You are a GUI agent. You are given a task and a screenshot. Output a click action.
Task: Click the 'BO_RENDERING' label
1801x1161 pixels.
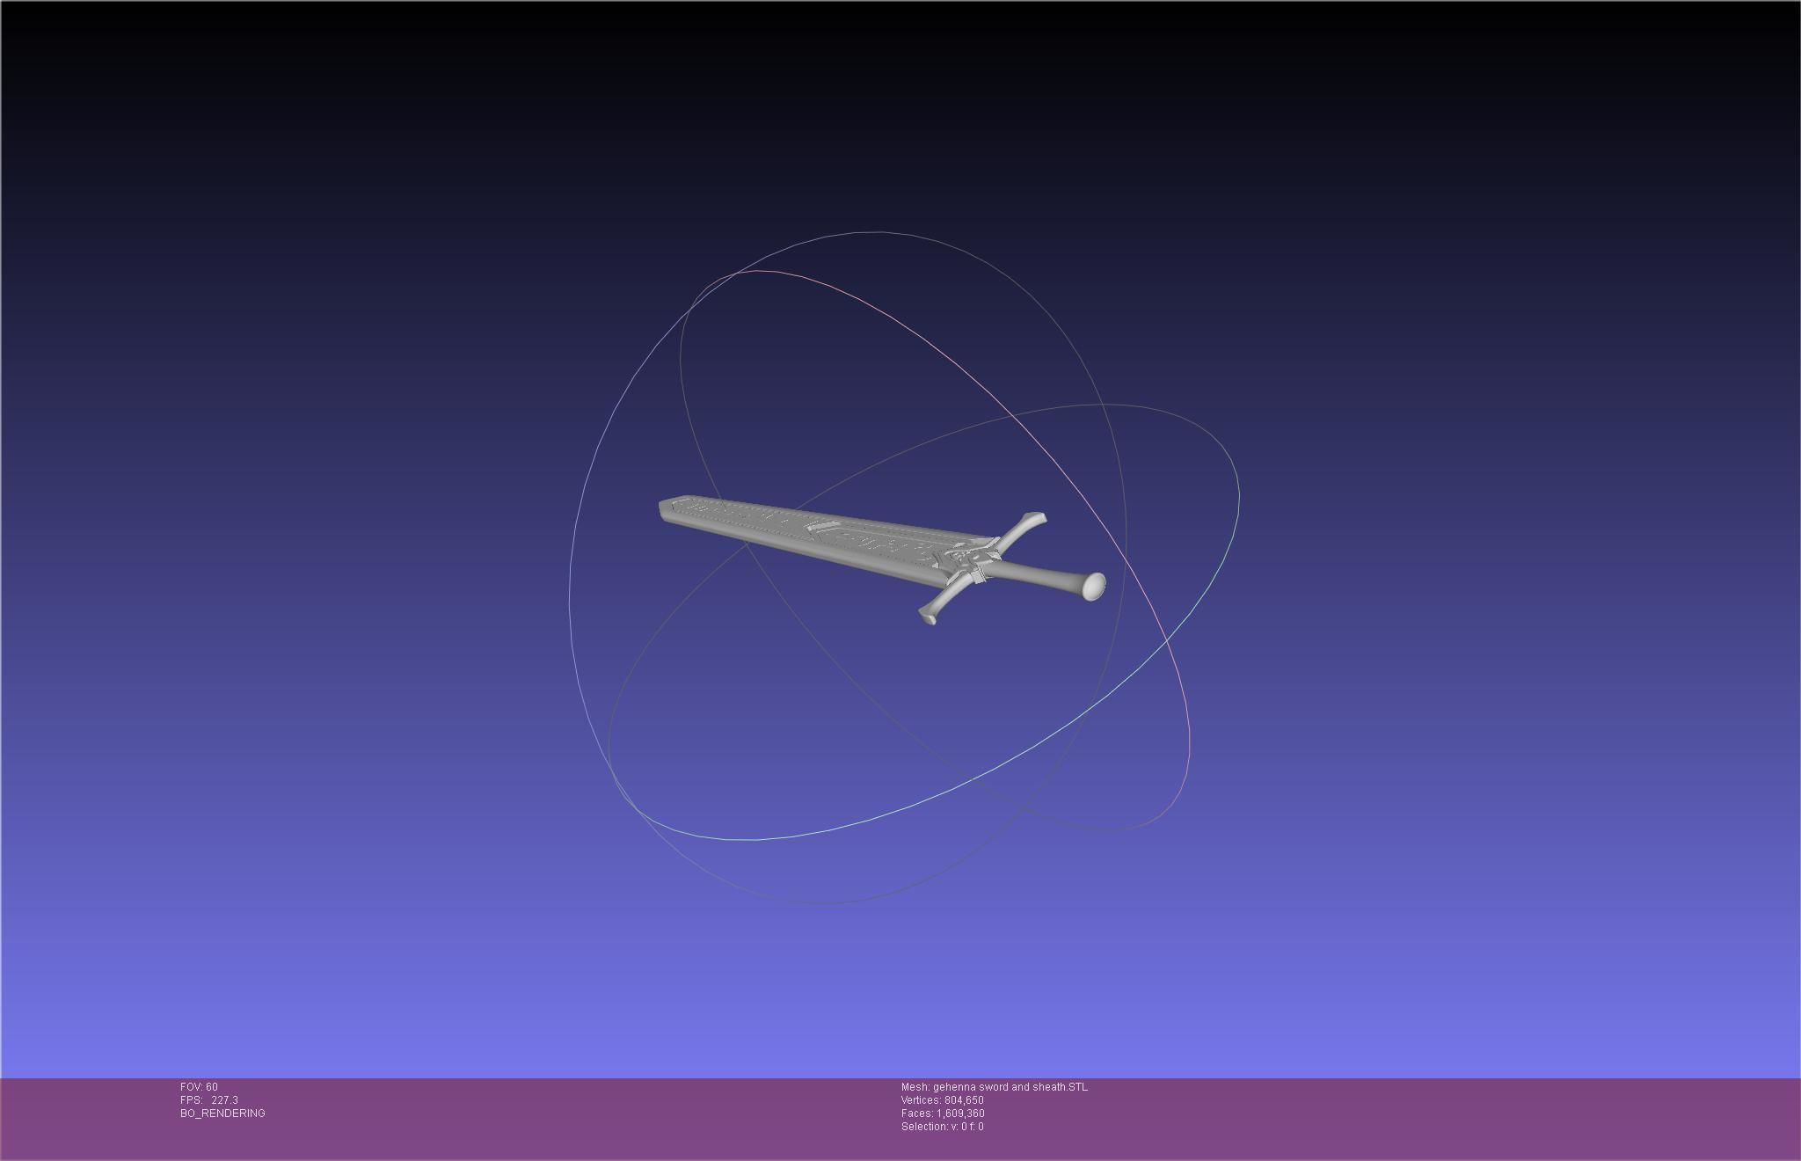point(222,1114)
